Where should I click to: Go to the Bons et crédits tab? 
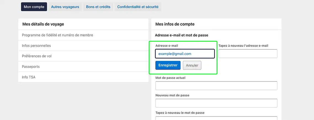98,7
